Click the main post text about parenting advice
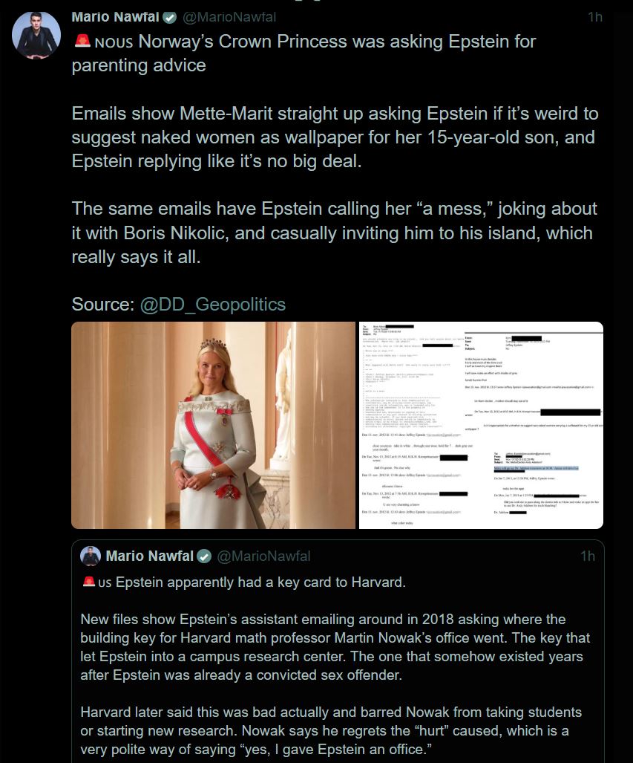 [x=304, y=53]
